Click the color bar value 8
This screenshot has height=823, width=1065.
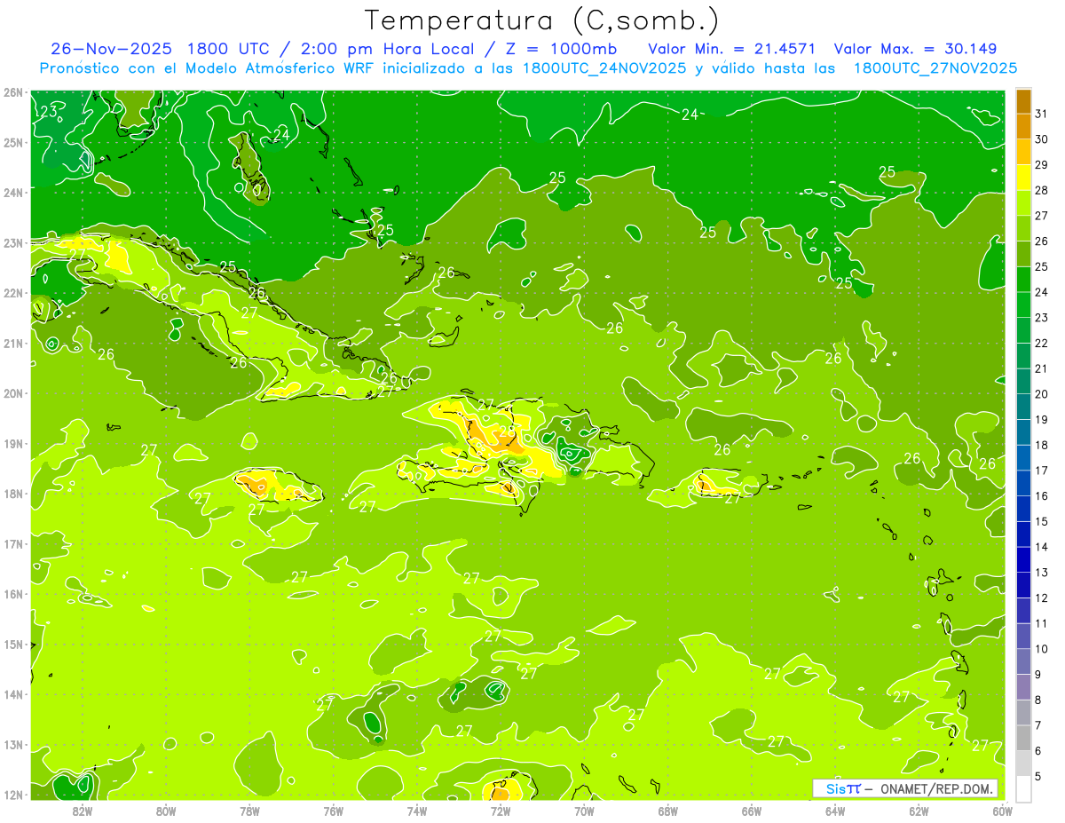tap(1038, 700)
